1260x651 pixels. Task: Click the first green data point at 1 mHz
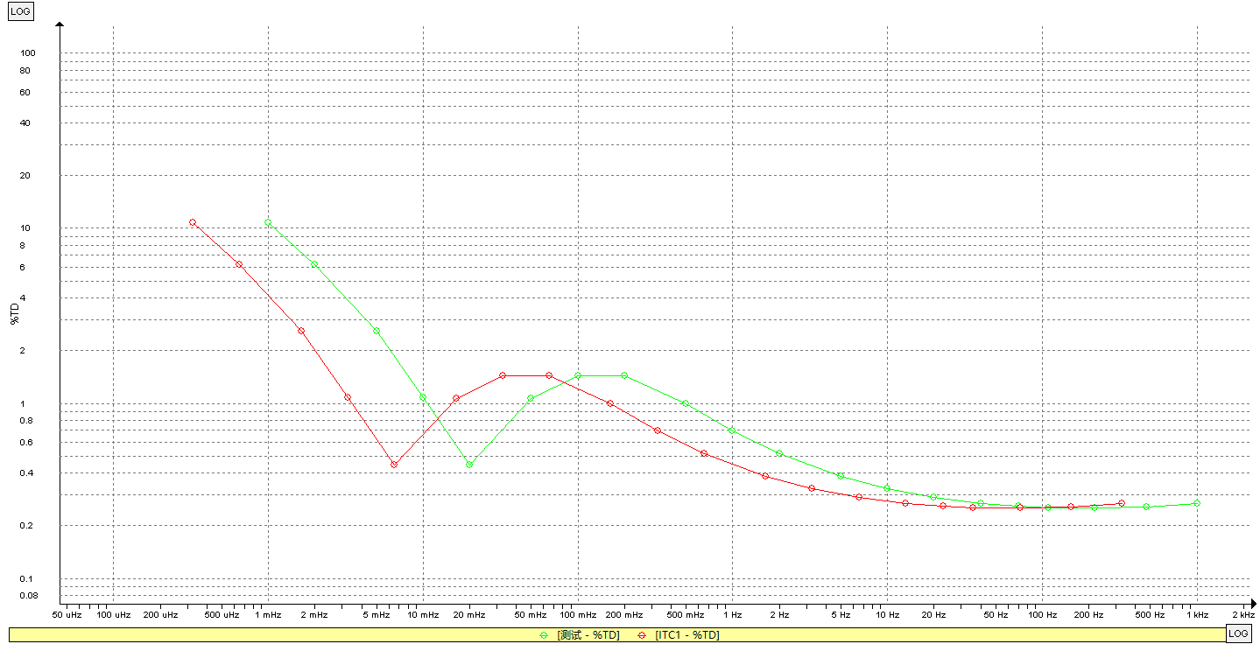tap(268, 223)
